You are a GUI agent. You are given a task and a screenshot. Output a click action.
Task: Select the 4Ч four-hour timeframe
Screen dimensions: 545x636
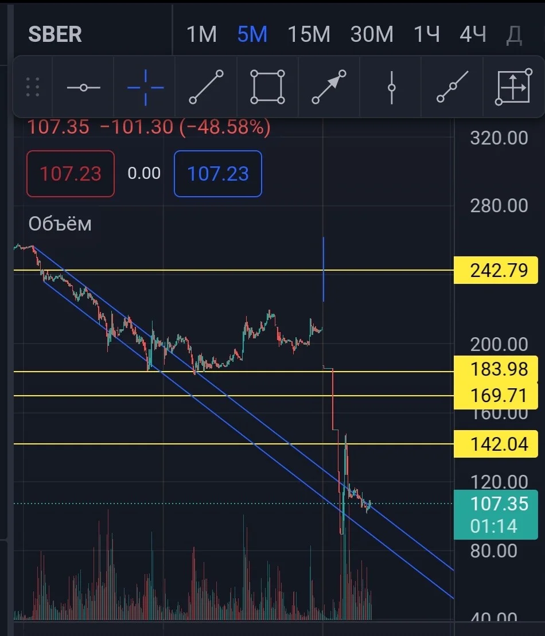point(473,34)
